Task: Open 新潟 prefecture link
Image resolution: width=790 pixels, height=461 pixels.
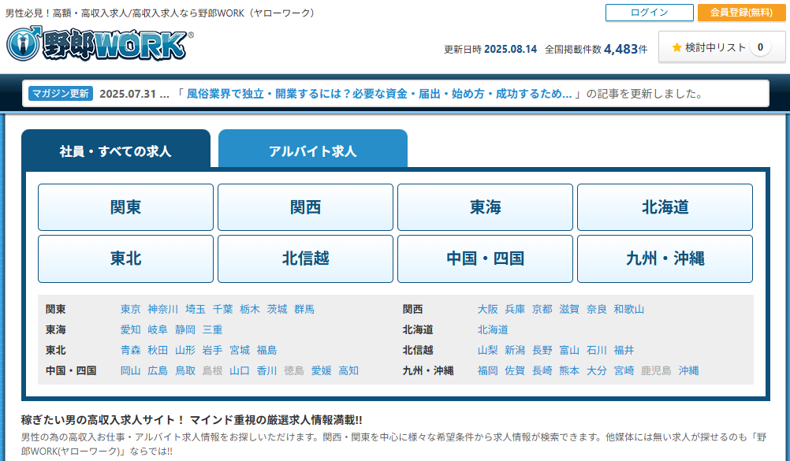Action: pyautogui.click(x=515, y=350)
